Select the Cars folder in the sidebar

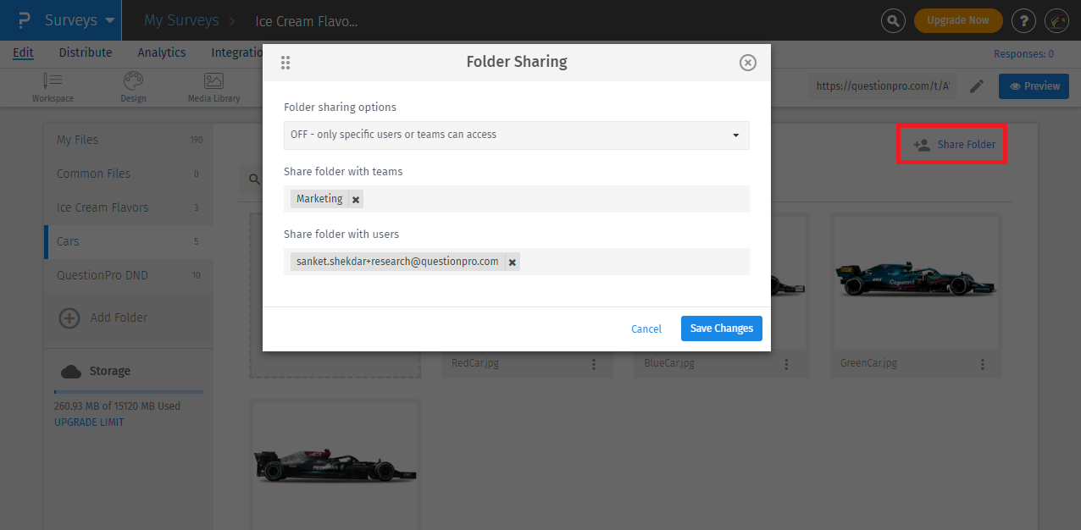pos(68,241)
